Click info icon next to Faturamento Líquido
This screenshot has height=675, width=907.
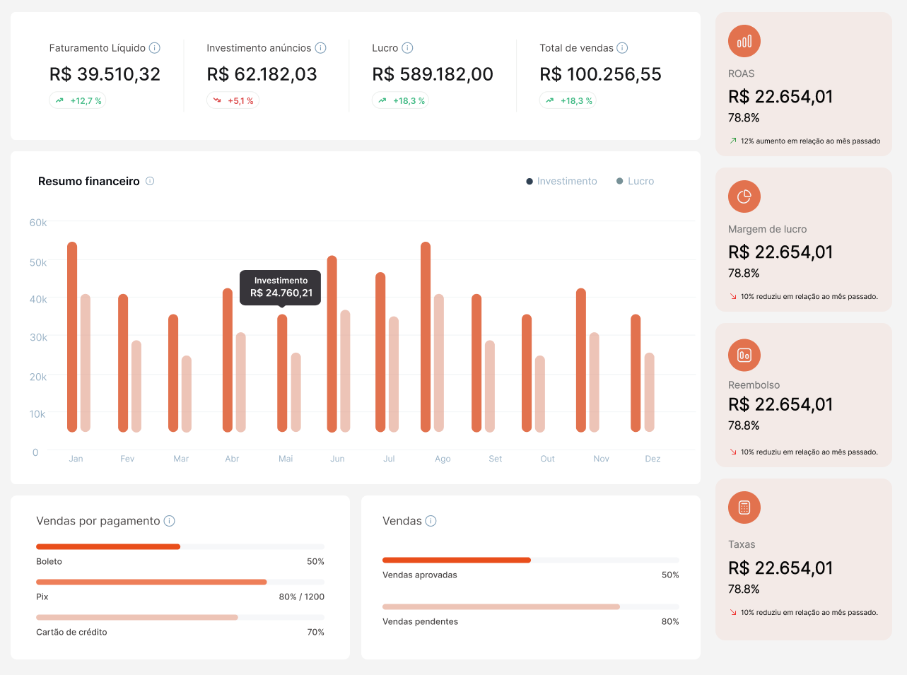155,48
